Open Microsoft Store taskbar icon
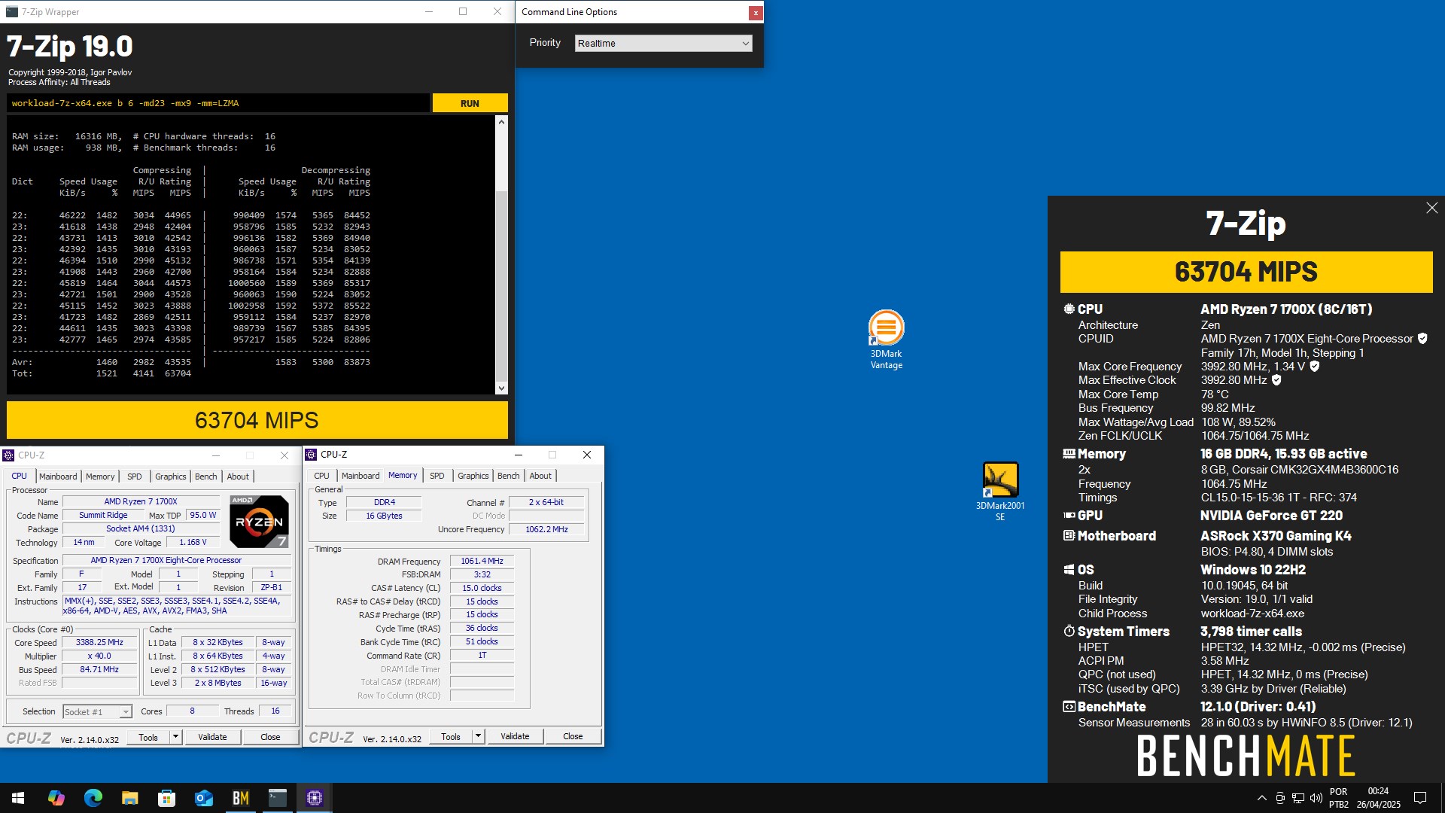This screenshot has width=1445, height=813. click(166, 798)
